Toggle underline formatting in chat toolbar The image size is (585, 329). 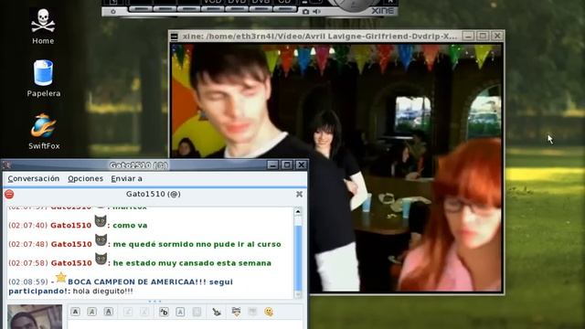pos(108,312)
